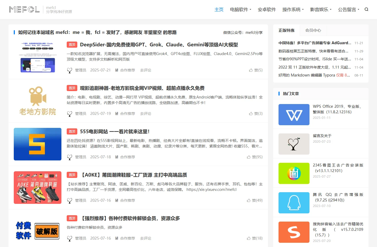
Task: Open 腾讯 QQ 去广告增强版 article title
Action: tap(338, 197)
